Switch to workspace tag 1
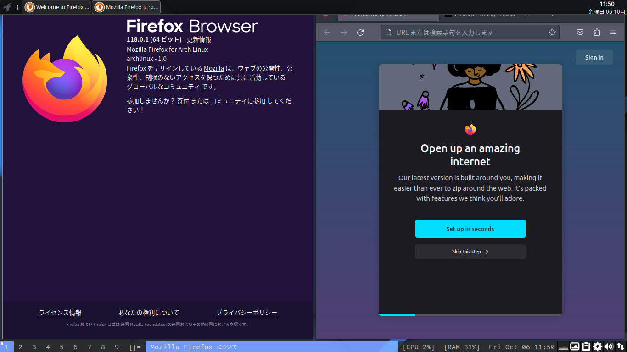This screenshot has width=627, height=352. coord(7,347)
